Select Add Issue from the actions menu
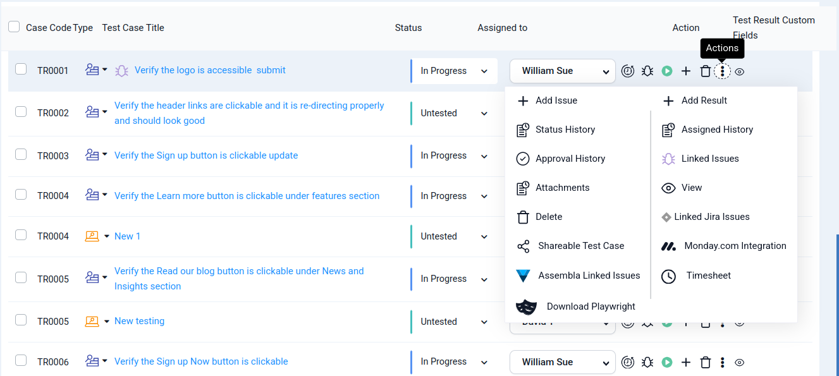The width and height of the screenshot is (839, 376). pos(548,100)
